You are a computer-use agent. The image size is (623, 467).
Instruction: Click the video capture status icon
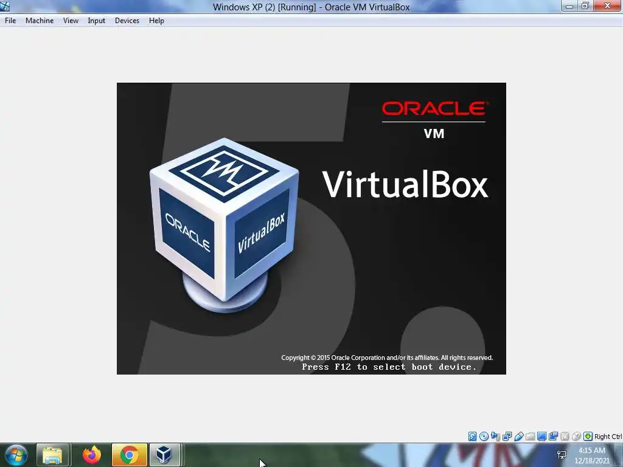tap(553, 437)
